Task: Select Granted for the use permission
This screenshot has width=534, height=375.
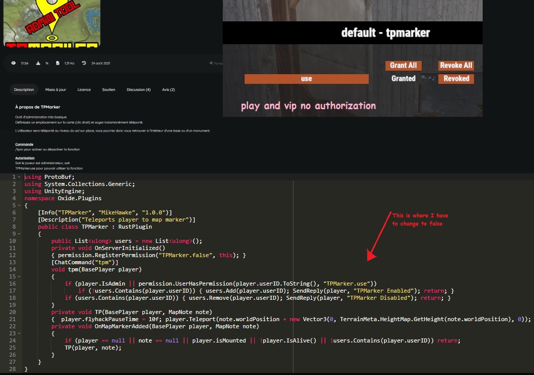Action: (403, 79)
